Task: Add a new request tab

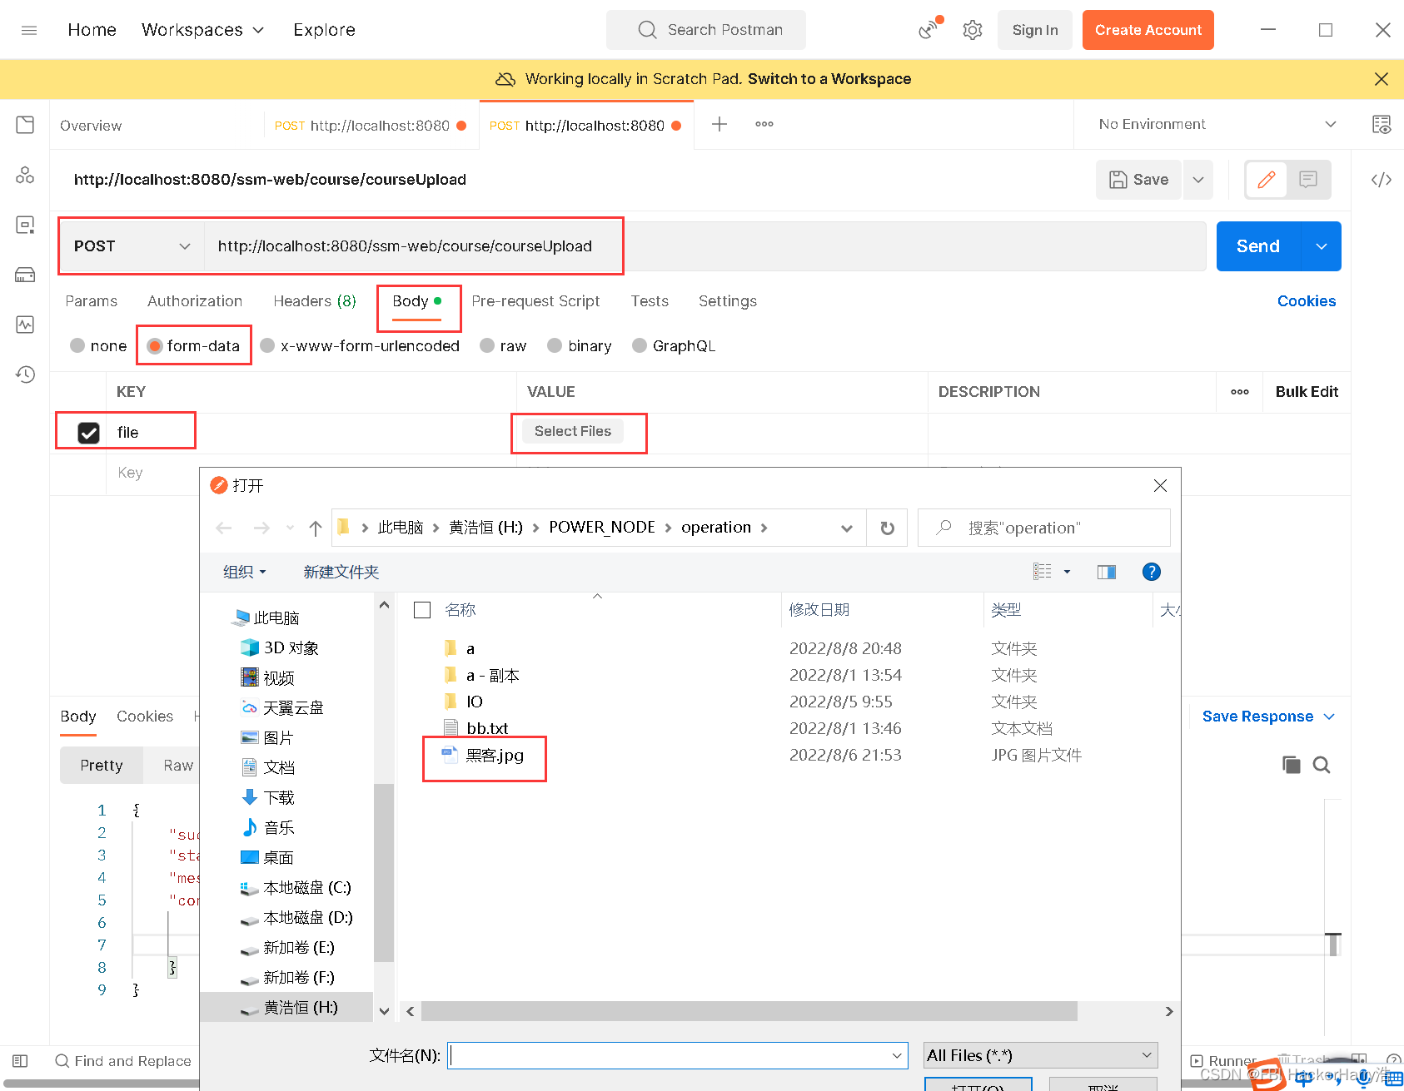Action: [x=719, y=124]
